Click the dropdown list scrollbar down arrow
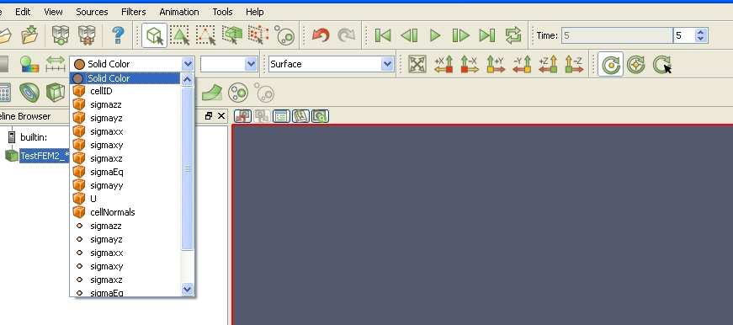 point(187,290)
